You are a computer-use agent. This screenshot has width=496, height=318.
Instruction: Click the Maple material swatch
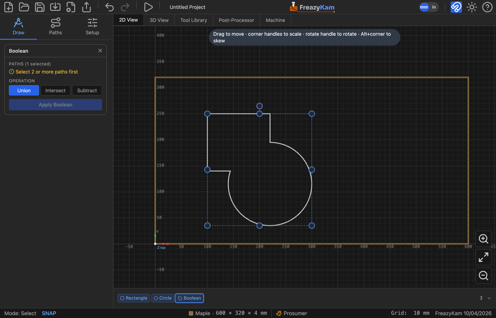click(x=191, y=313)
